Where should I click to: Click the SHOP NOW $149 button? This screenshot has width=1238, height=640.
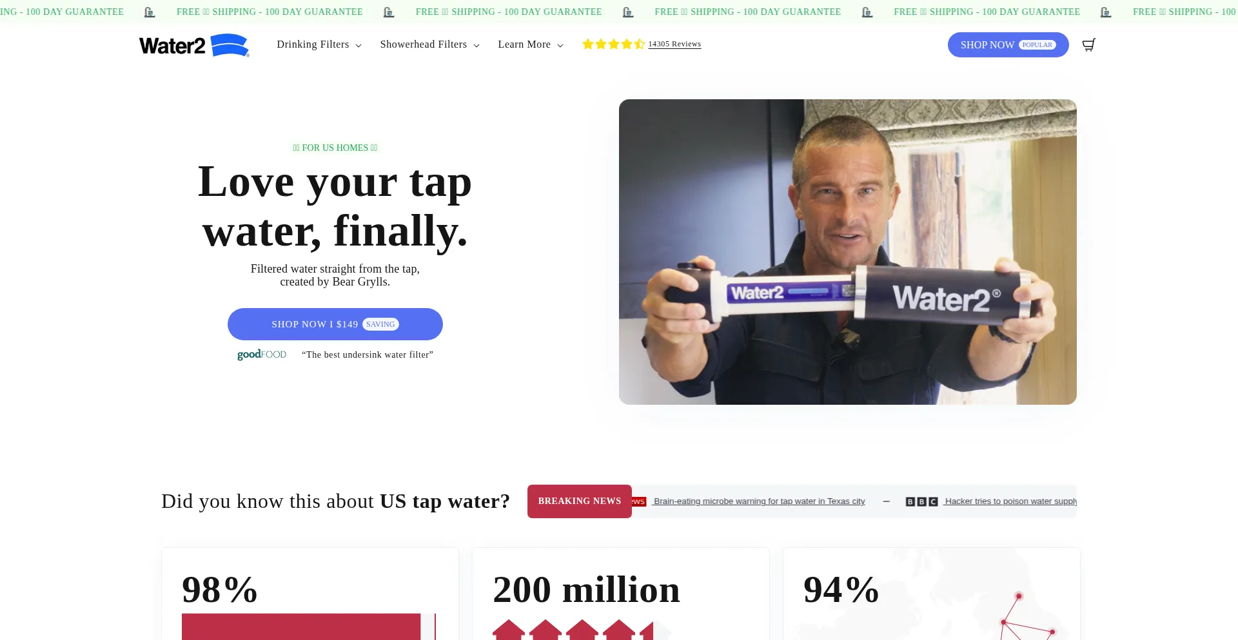tap(335, 324)
